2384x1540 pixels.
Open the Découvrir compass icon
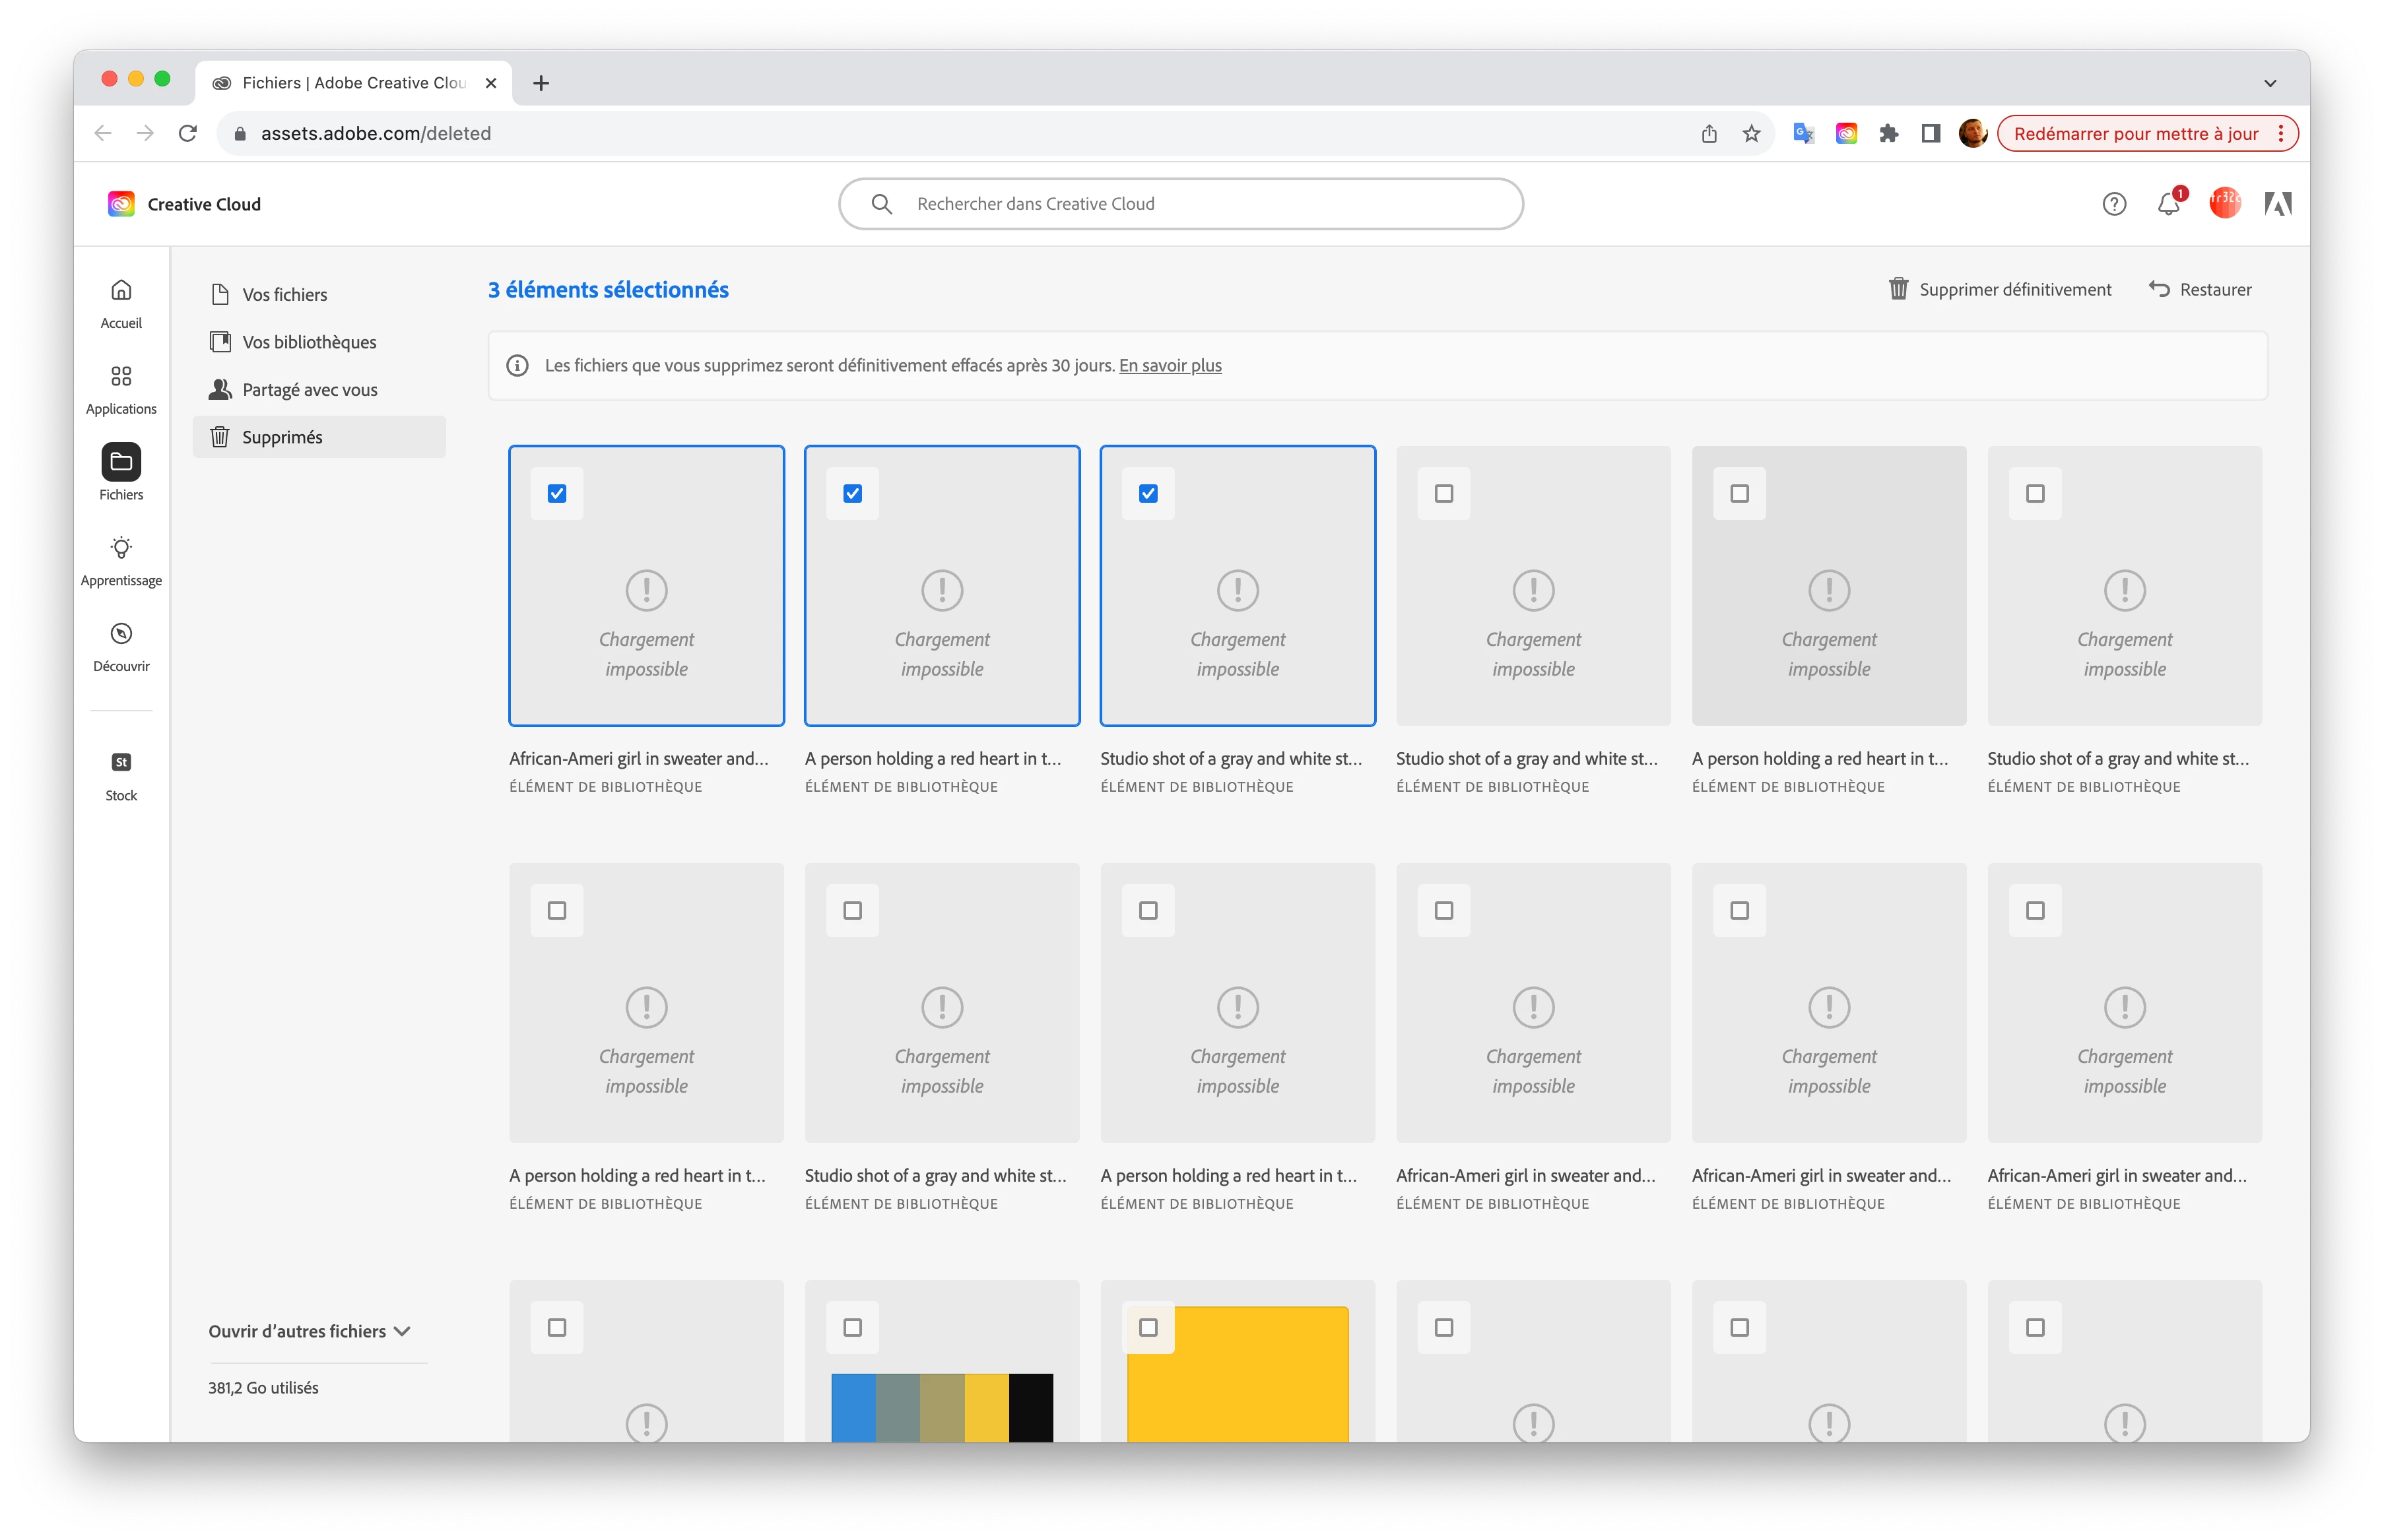point(121,634)
